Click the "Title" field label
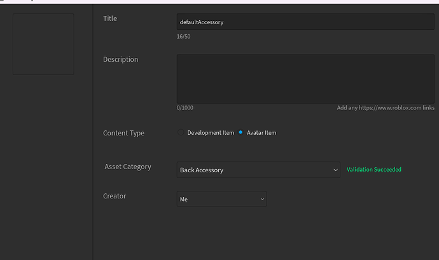 click(x=110, y=18)
